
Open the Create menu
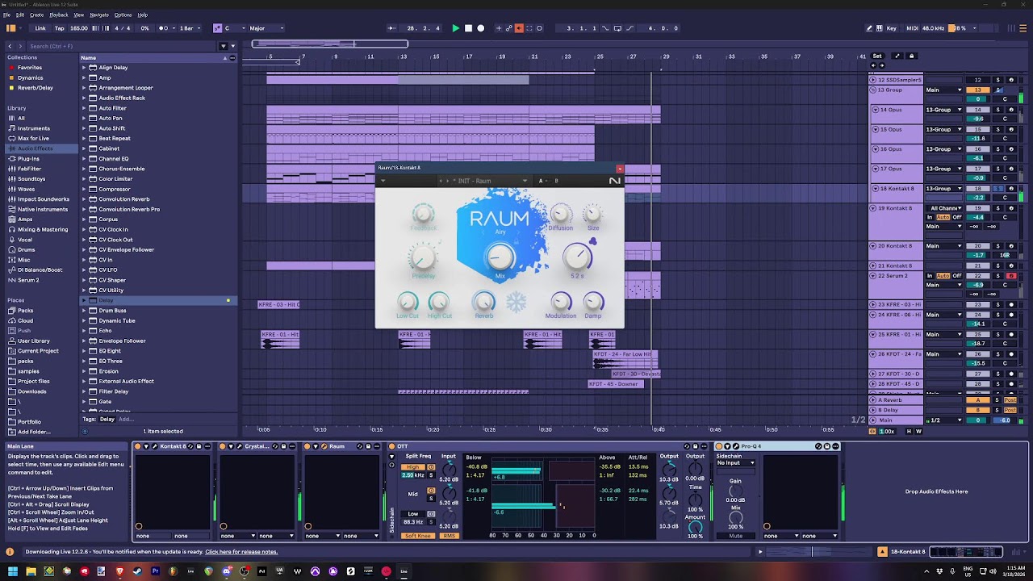(x=36, y=15)
